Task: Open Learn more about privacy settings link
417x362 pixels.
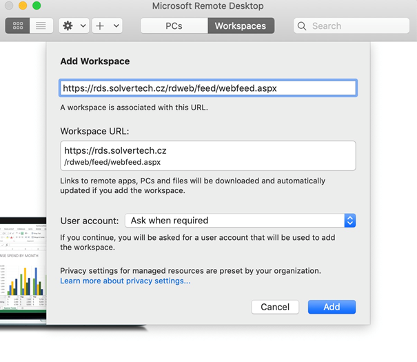Action: 125,281
